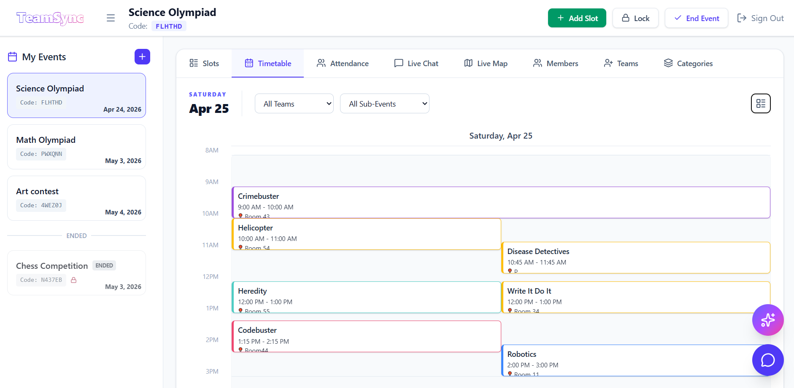The width and height of the screenshot is (794, 388).
Task: Click the 8AM time label
Action: pos(212,150)
